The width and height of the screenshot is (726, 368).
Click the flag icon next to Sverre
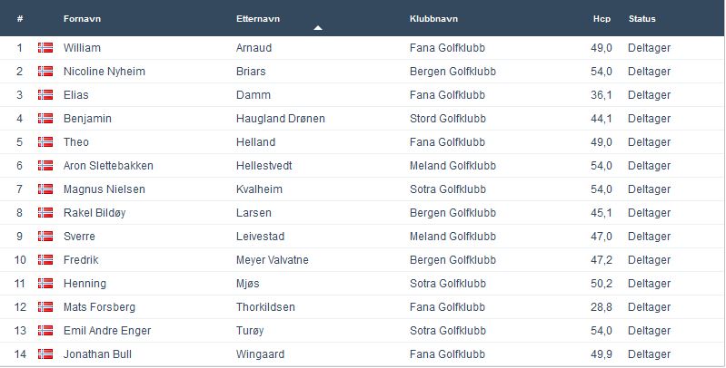[x=45, y=237]
